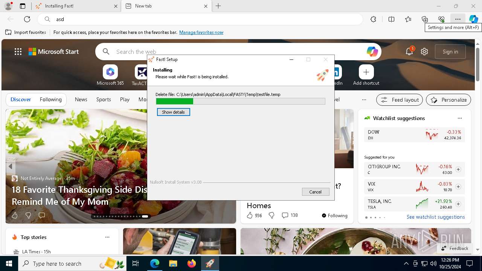Open the DOW stock row

[414, 135]
